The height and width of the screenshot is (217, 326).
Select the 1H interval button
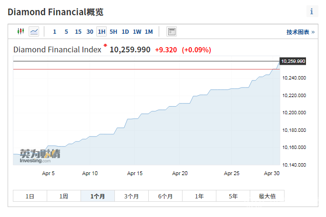[x=102, y=32]
